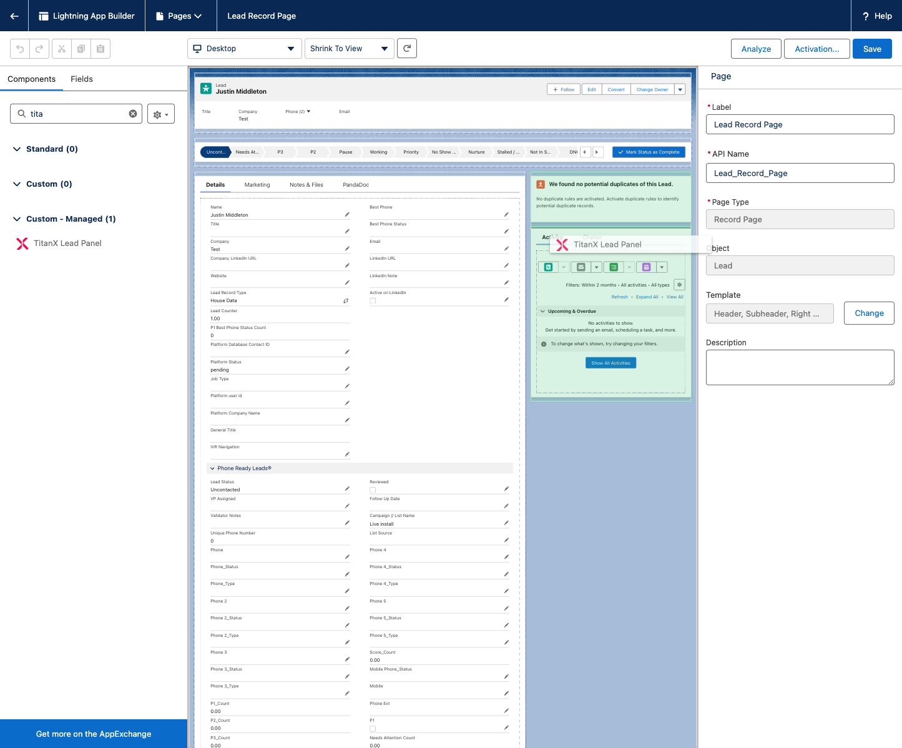Open the Marketing tab
902x748 pixels.
click(257, 185)
